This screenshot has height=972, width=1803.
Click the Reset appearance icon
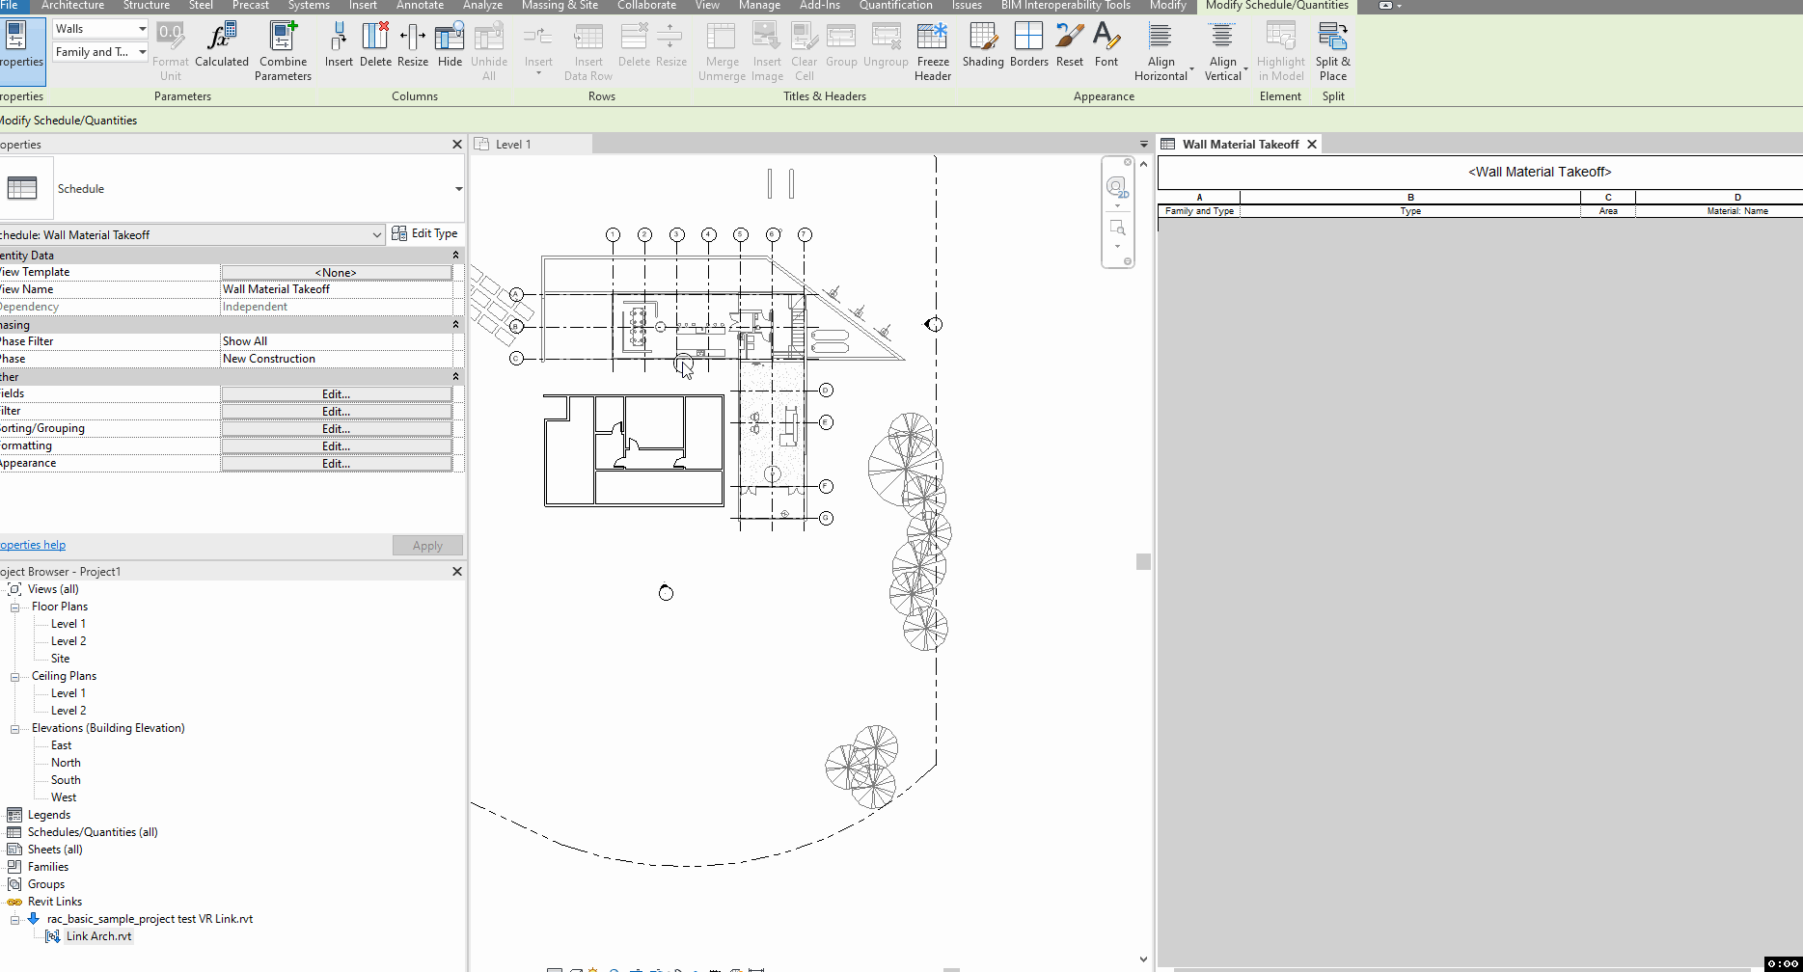click(x=1069, y=43)
